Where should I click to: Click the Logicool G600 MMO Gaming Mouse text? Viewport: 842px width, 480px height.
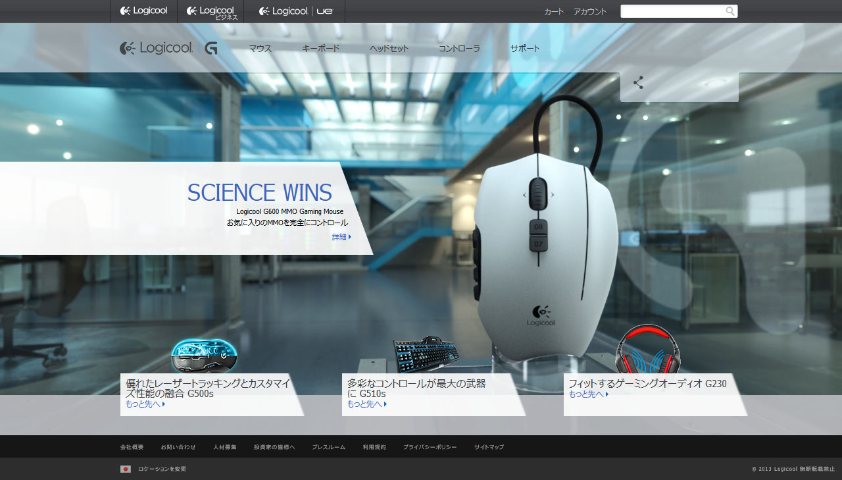[x=290, y=212]
